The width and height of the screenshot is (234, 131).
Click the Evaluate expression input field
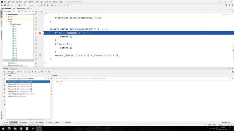point(140,79)
